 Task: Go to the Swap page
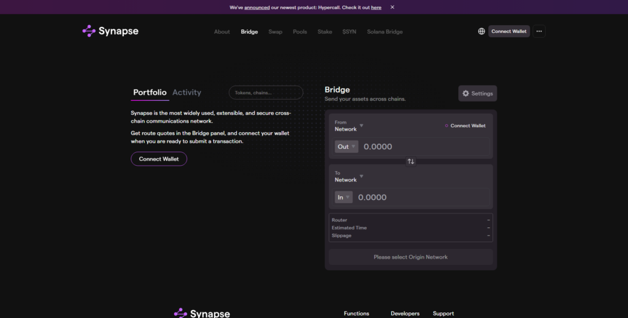click(x=275, y=32)
